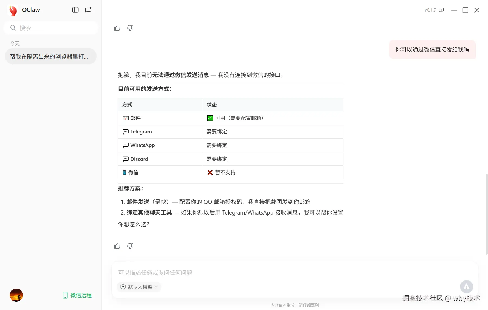Open the conversation 帮我在隔离出来的浏览器里打...
This screenshot has width=488, height=310.
click(51, 56)
